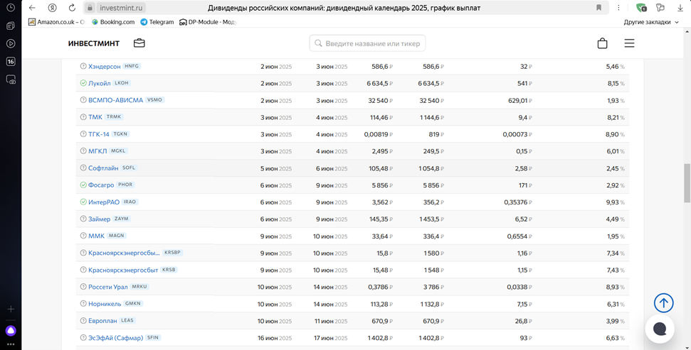Open the hamburger menu icon
The image size is (691, 350).
629,43
